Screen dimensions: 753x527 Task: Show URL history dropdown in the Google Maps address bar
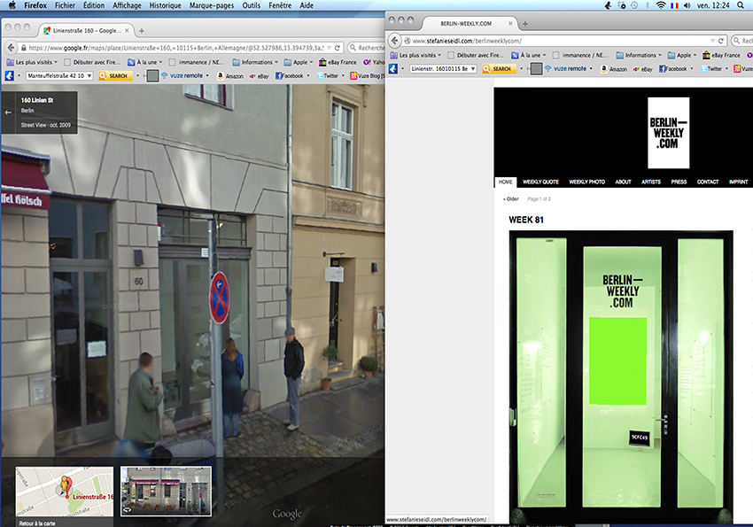pos(329,48)
